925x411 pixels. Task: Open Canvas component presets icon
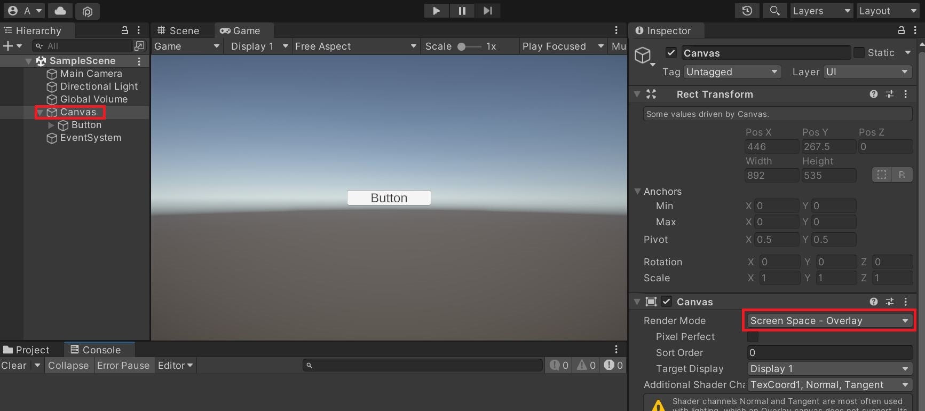(890, 302)
